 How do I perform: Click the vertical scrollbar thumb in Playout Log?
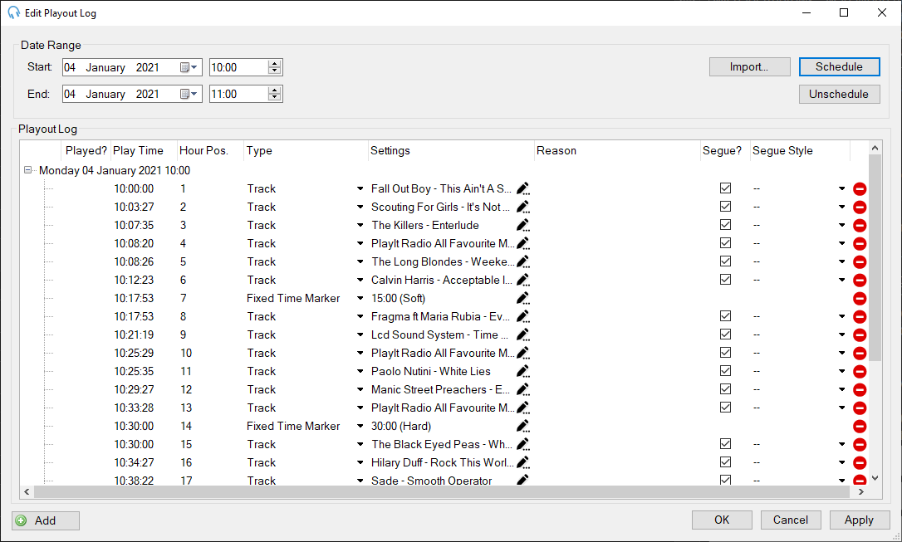click(875, 258)
